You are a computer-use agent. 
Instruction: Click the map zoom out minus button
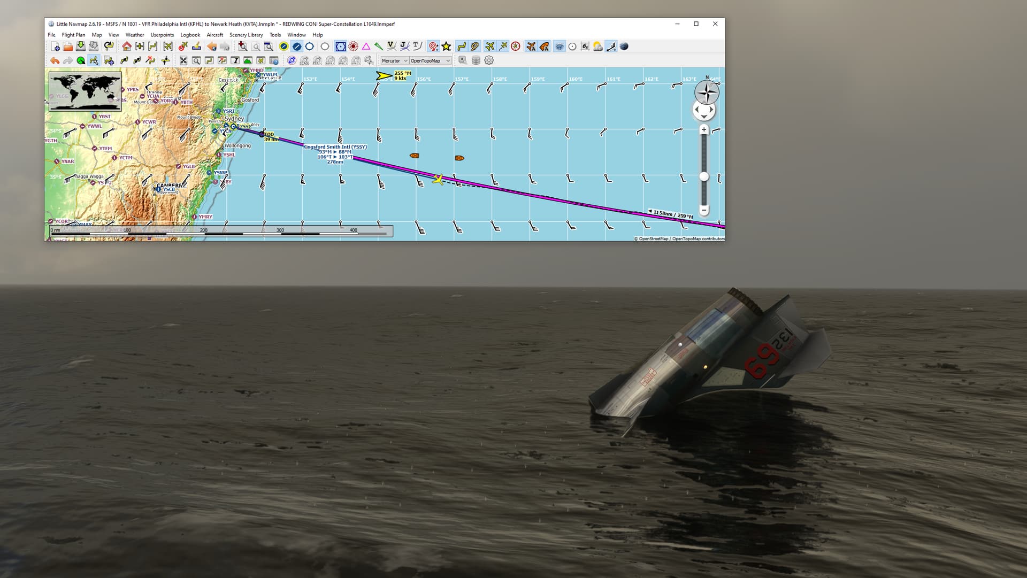pyautogui.click(x=704, y=210)
